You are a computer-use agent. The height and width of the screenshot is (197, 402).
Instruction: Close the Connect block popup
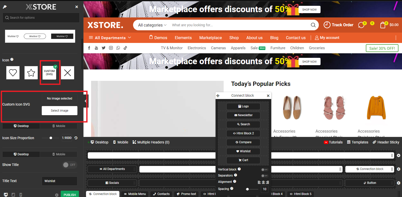click(268, 96)
